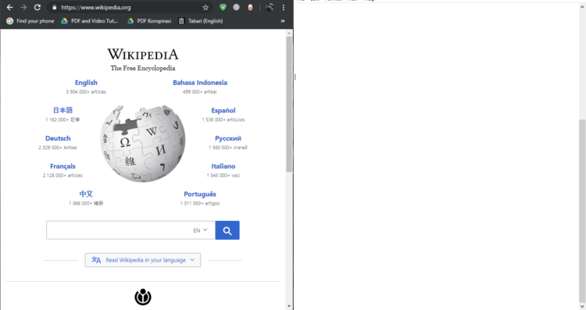Show hidden bookmarks with the double chevron
The height and width of the screenshot is (310, 586).
[283, 21]
